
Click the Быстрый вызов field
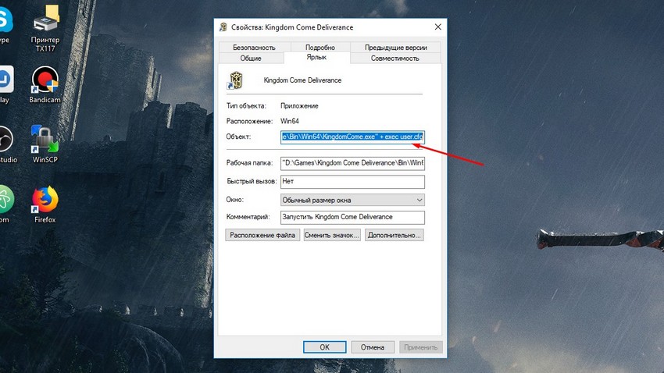click(352, 181)
